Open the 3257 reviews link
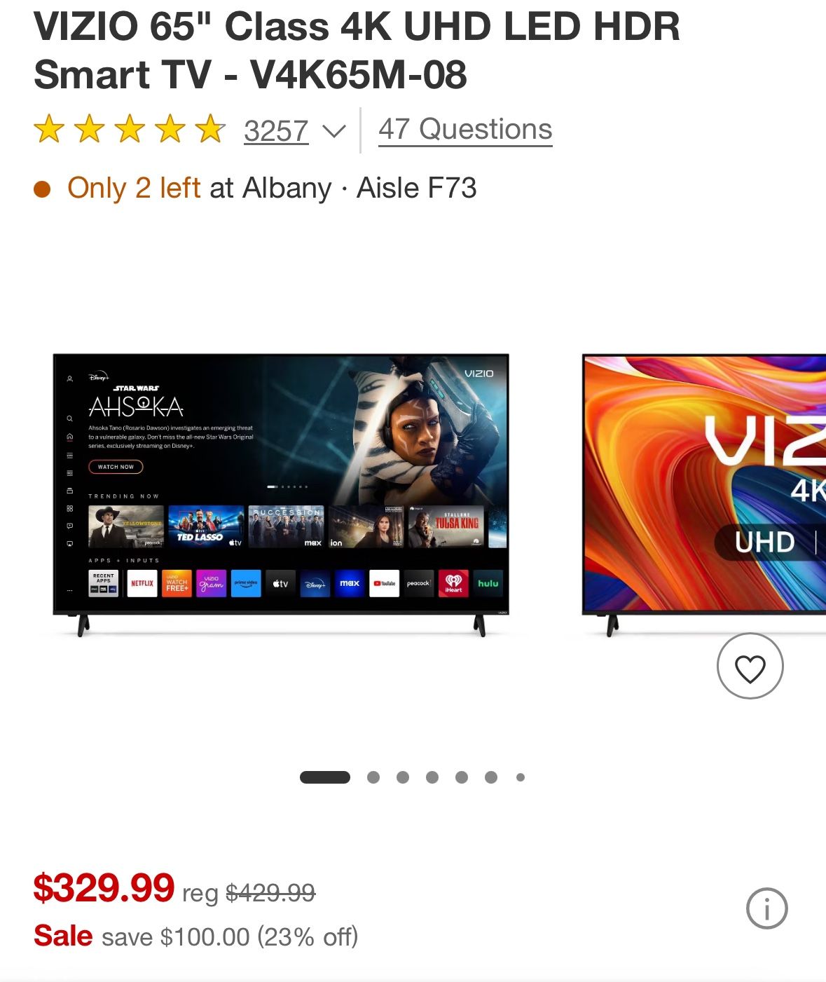 276,131
